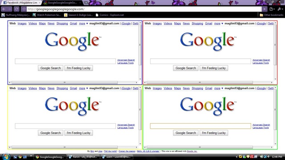
Task: Click the focused search box in green-bordered frame
Action: [200, 126]
